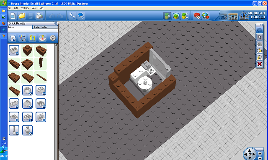Open the File menu
This screenshot has height=160, width=268.
click(10, 8)
